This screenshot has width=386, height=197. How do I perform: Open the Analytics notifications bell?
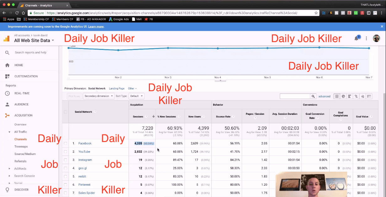pos(357,38)
